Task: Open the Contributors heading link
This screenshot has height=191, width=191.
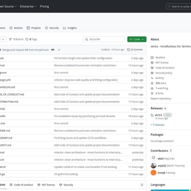Action: 159,150
